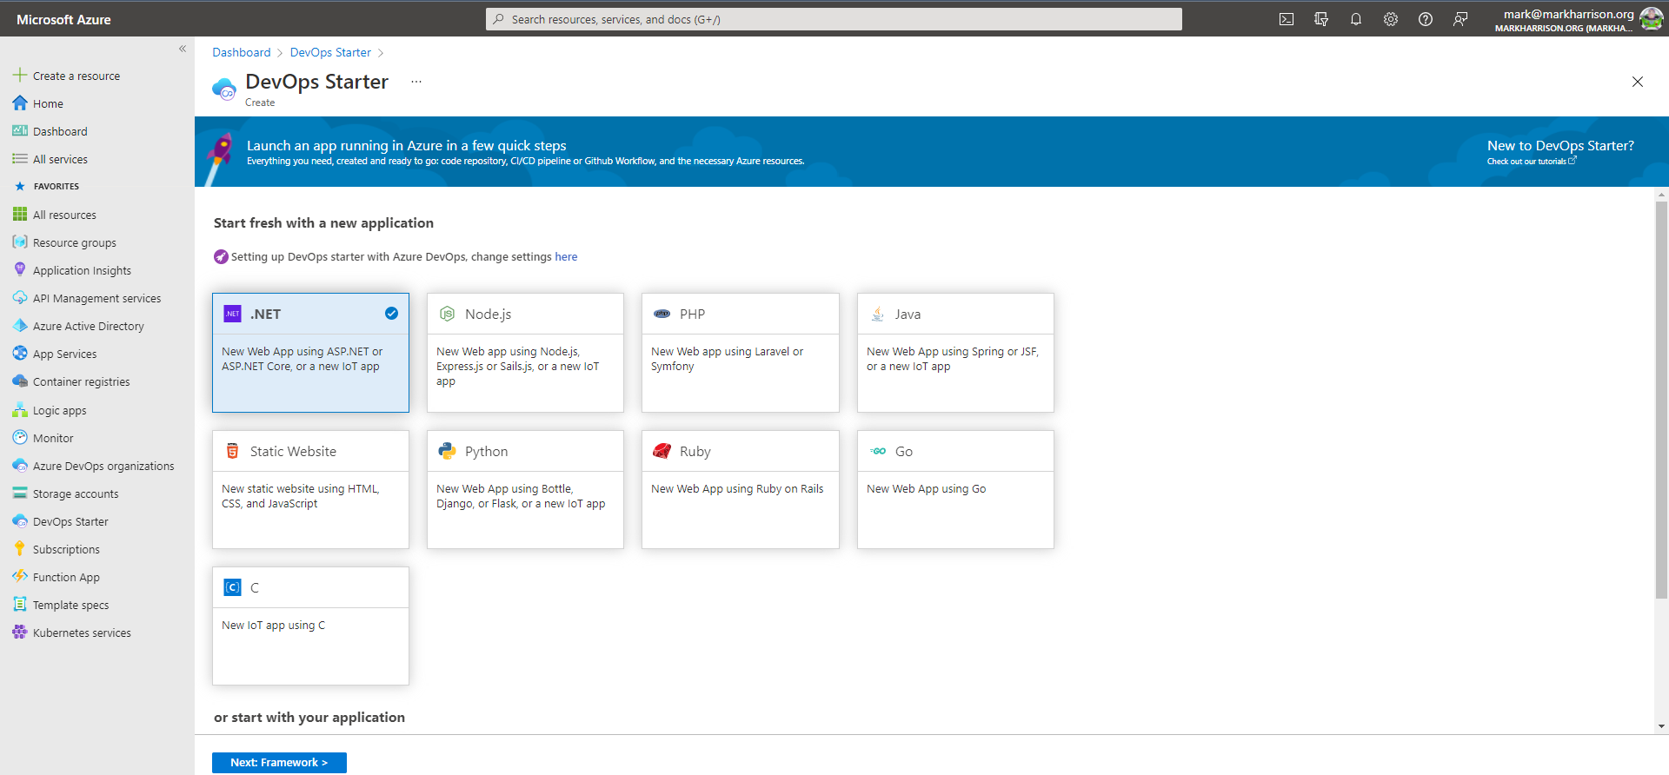Click the 'here' change settings link
This screenshot has height=775, width=1669.
tap(566, 257)
